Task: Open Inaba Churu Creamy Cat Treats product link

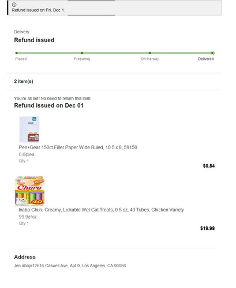Action: click(101, 210)
